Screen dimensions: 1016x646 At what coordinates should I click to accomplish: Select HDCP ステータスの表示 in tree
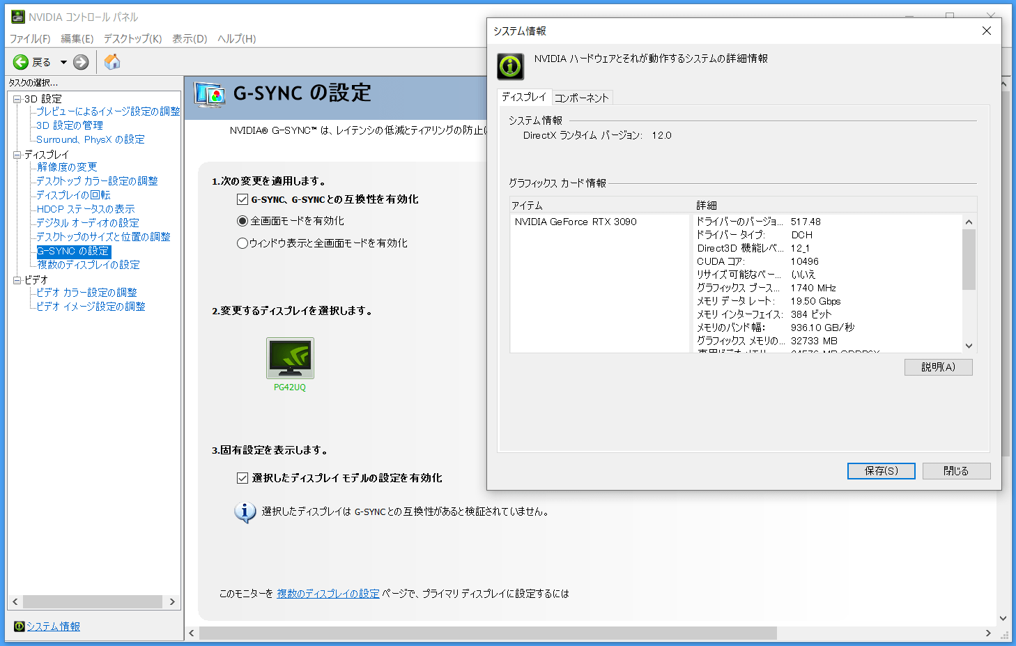tap(86, 209)
